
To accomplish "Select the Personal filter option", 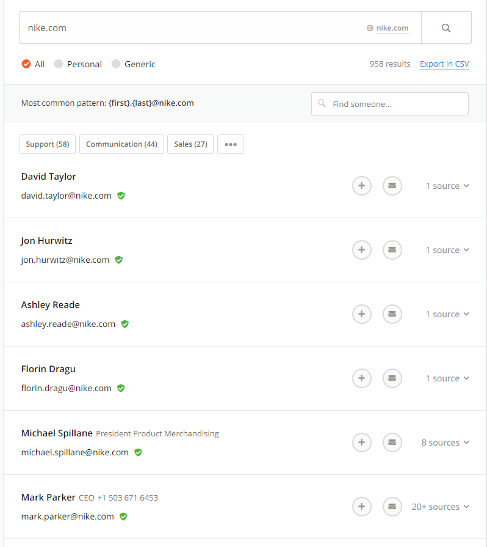I will 59,64.
